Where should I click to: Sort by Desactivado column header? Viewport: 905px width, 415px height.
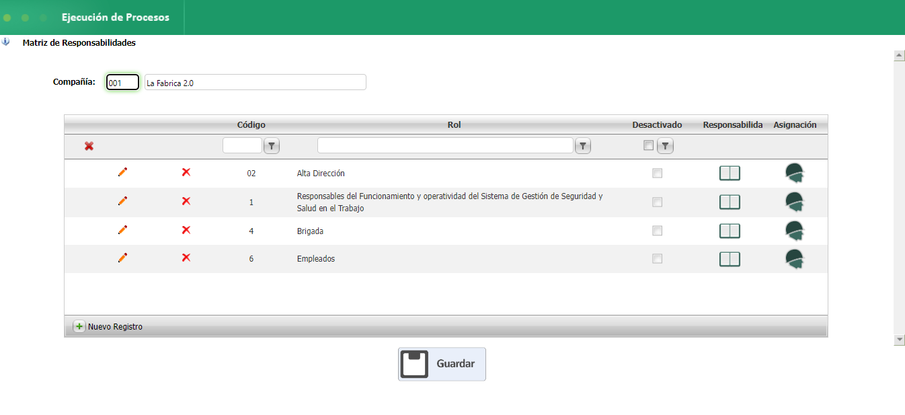coord(657,124)
